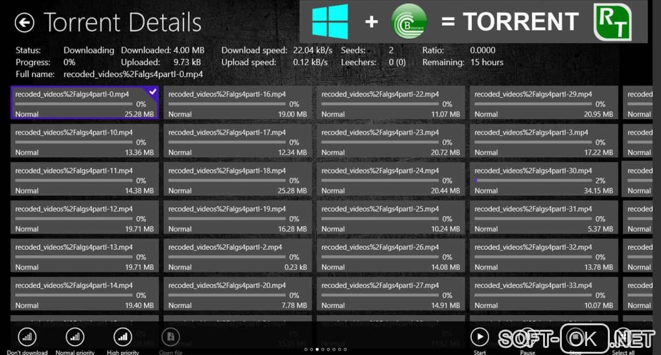Choose the algs4partI-25.mp4 file tile
The width and height of the screenshot is (661, 355).
(x=391, y=218)
